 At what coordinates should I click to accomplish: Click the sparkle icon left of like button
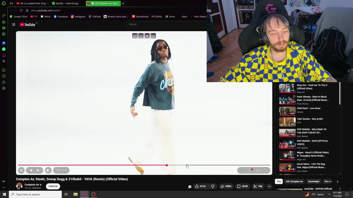[x=190, y=186]
